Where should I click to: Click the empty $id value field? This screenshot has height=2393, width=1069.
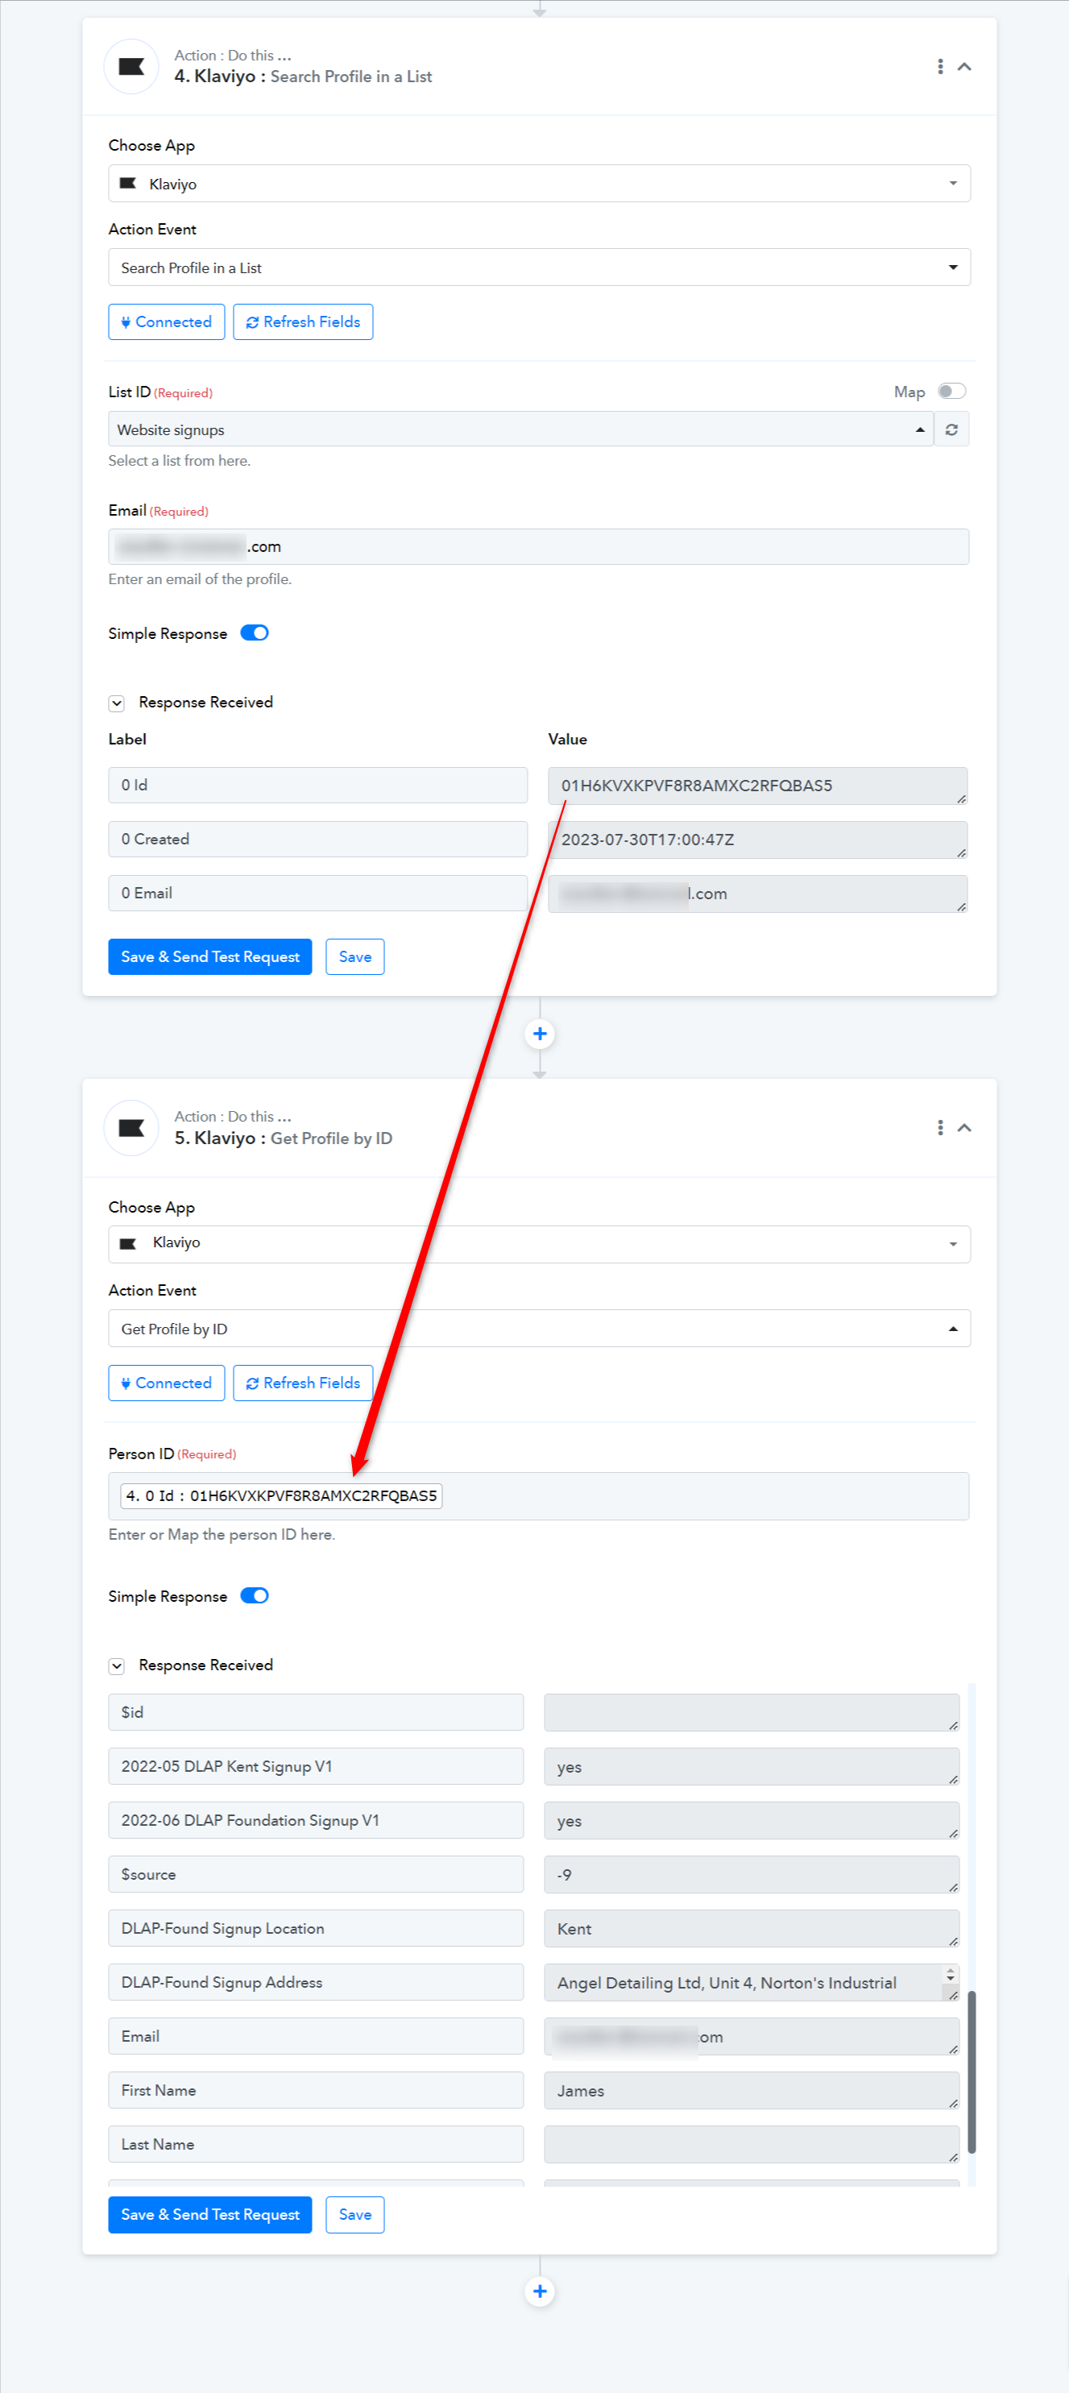click(752, 1713)
